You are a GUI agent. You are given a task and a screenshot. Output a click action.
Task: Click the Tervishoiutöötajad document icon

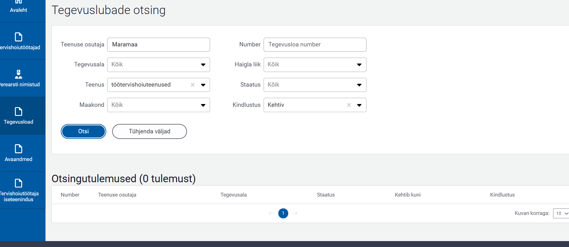[x=18, y=37]
